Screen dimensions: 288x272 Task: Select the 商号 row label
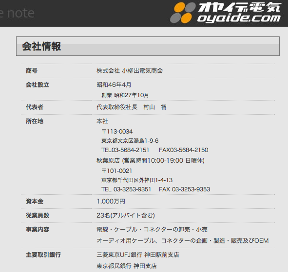coord(32,70)
